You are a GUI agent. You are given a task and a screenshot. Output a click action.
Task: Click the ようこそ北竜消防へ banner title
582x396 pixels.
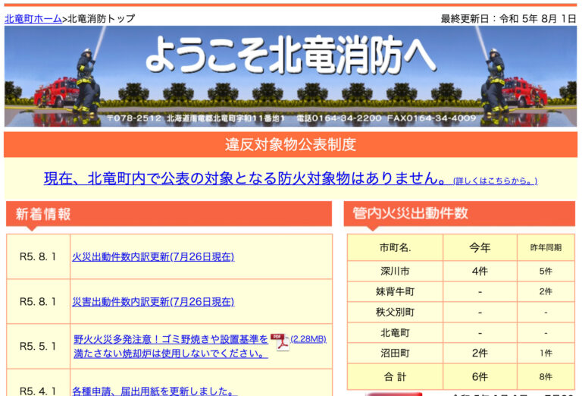pyautogui.click(x=290, y=55)
